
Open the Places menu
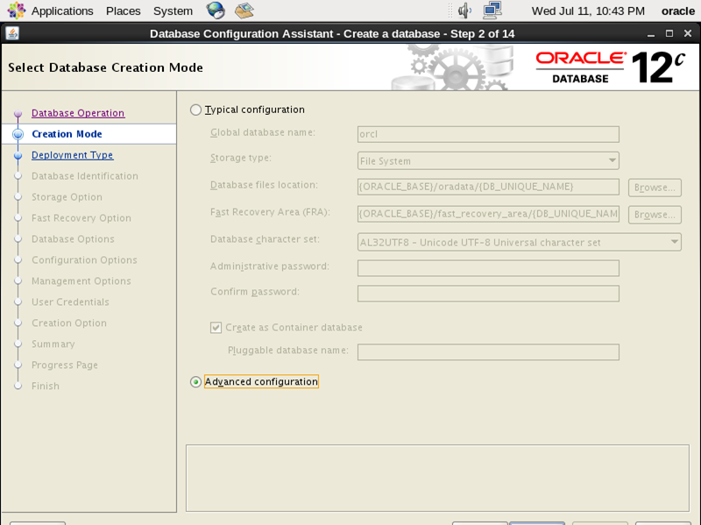(123, 11)
